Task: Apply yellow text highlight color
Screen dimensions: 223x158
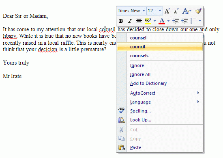Action: pos(148,21)
